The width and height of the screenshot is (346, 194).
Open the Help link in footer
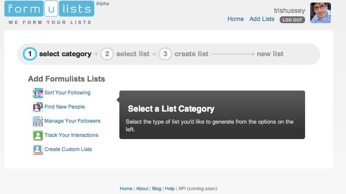[x=170, y=188]
